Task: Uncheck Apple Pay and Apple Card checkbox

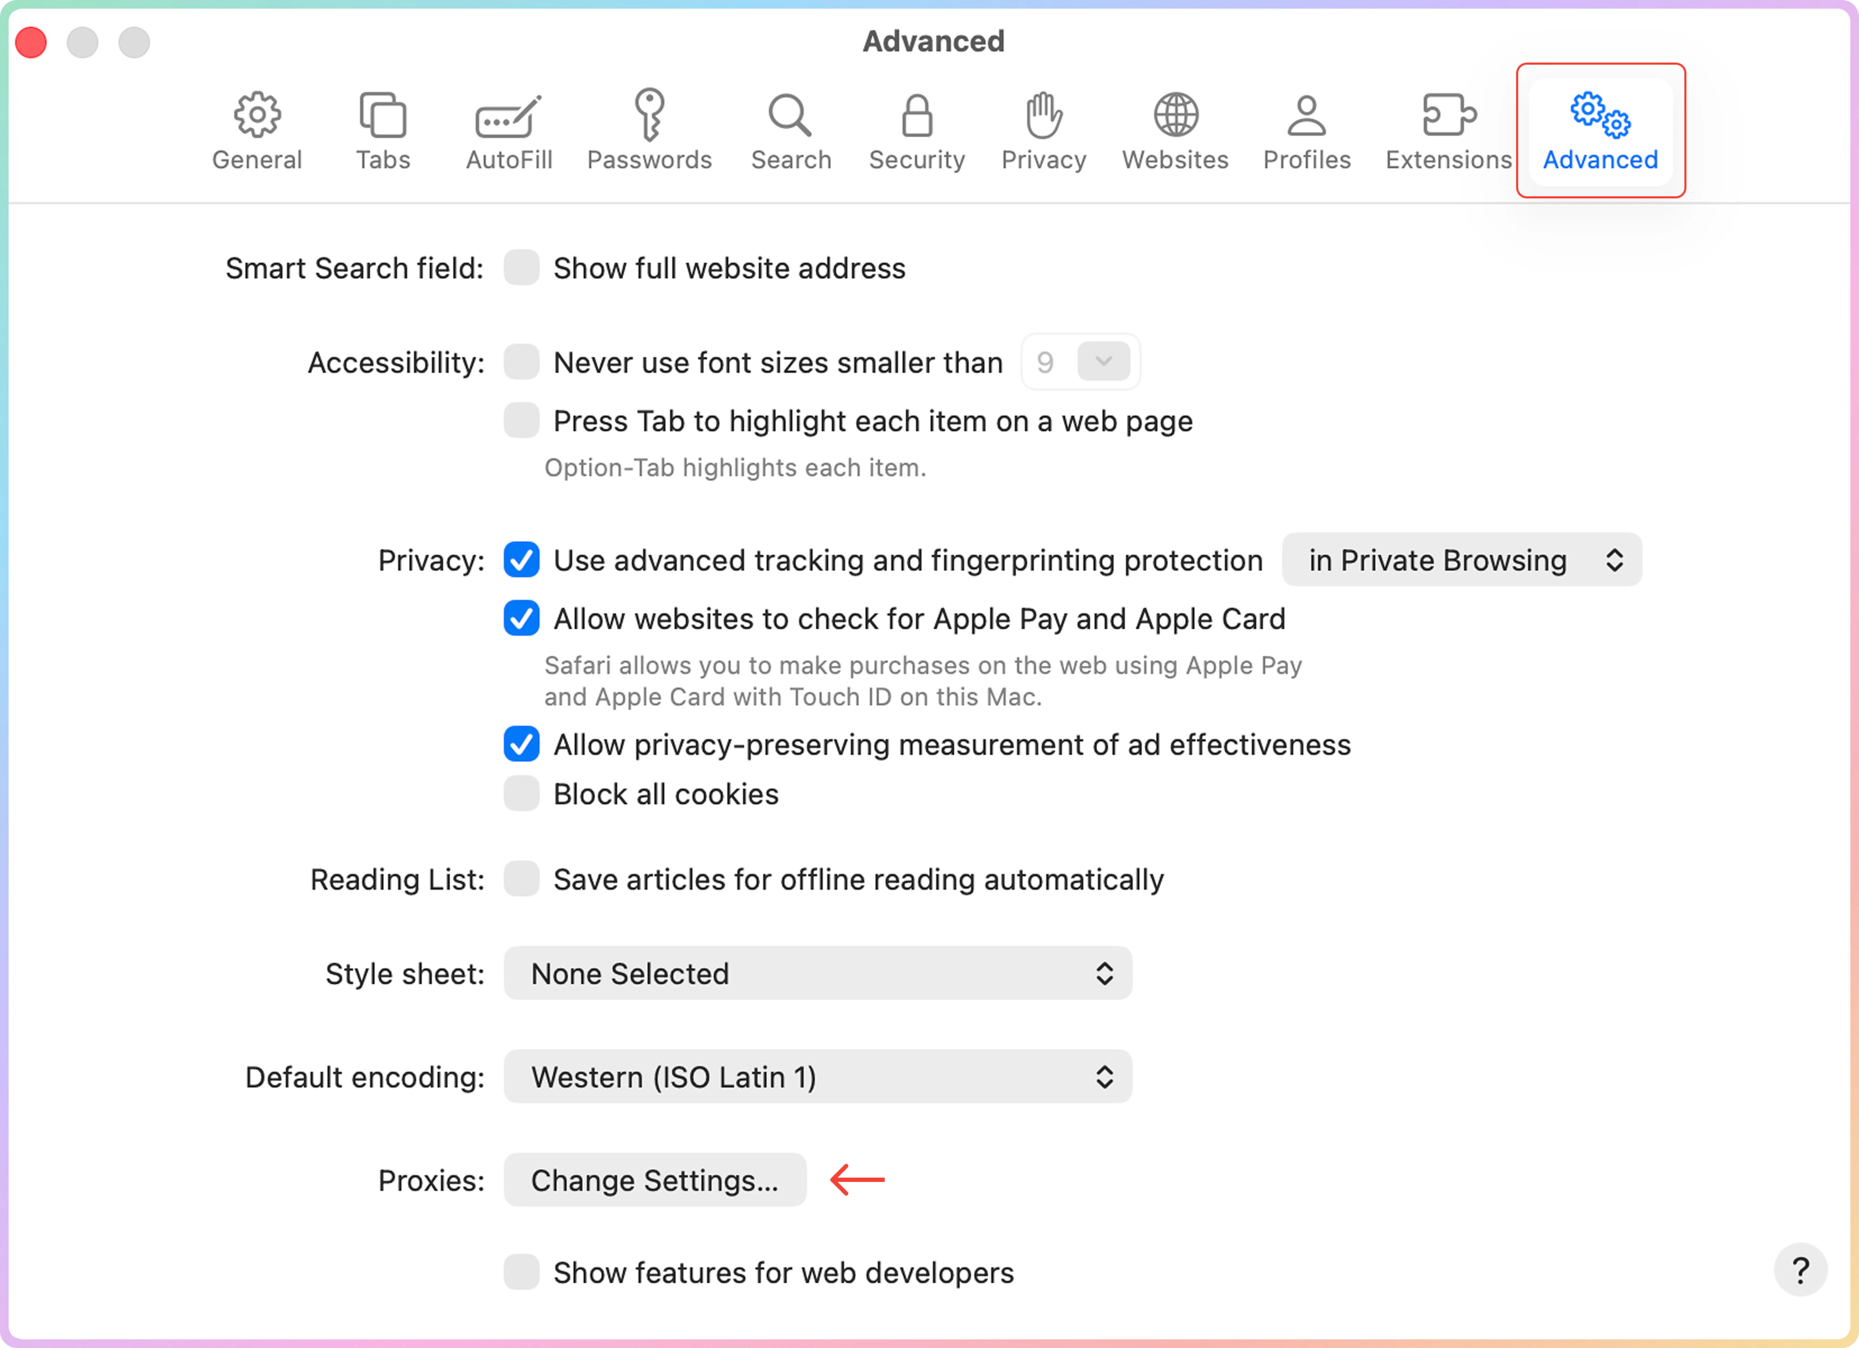Action: point(521,618)
